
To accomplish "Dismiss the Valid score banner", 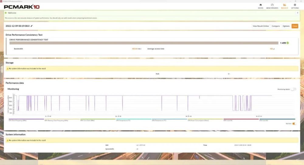I will click(298, 13).
